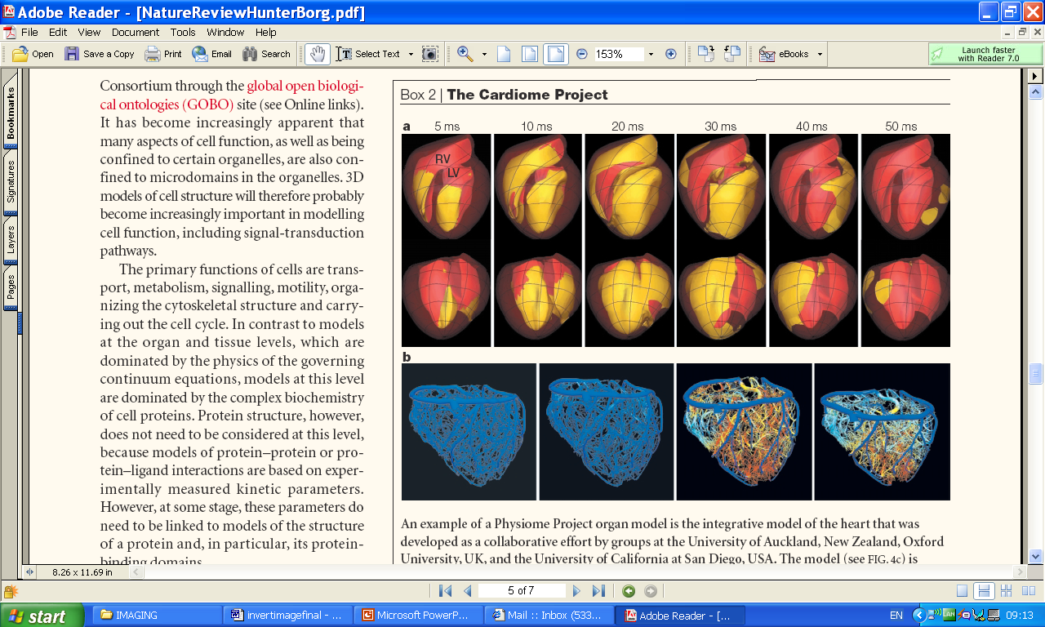Expand the eBooks dropdown arrow
The image size is (1045, 627).
820,54
